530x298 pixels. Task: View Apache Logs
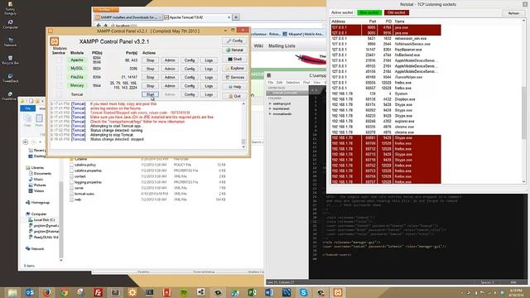209,60
